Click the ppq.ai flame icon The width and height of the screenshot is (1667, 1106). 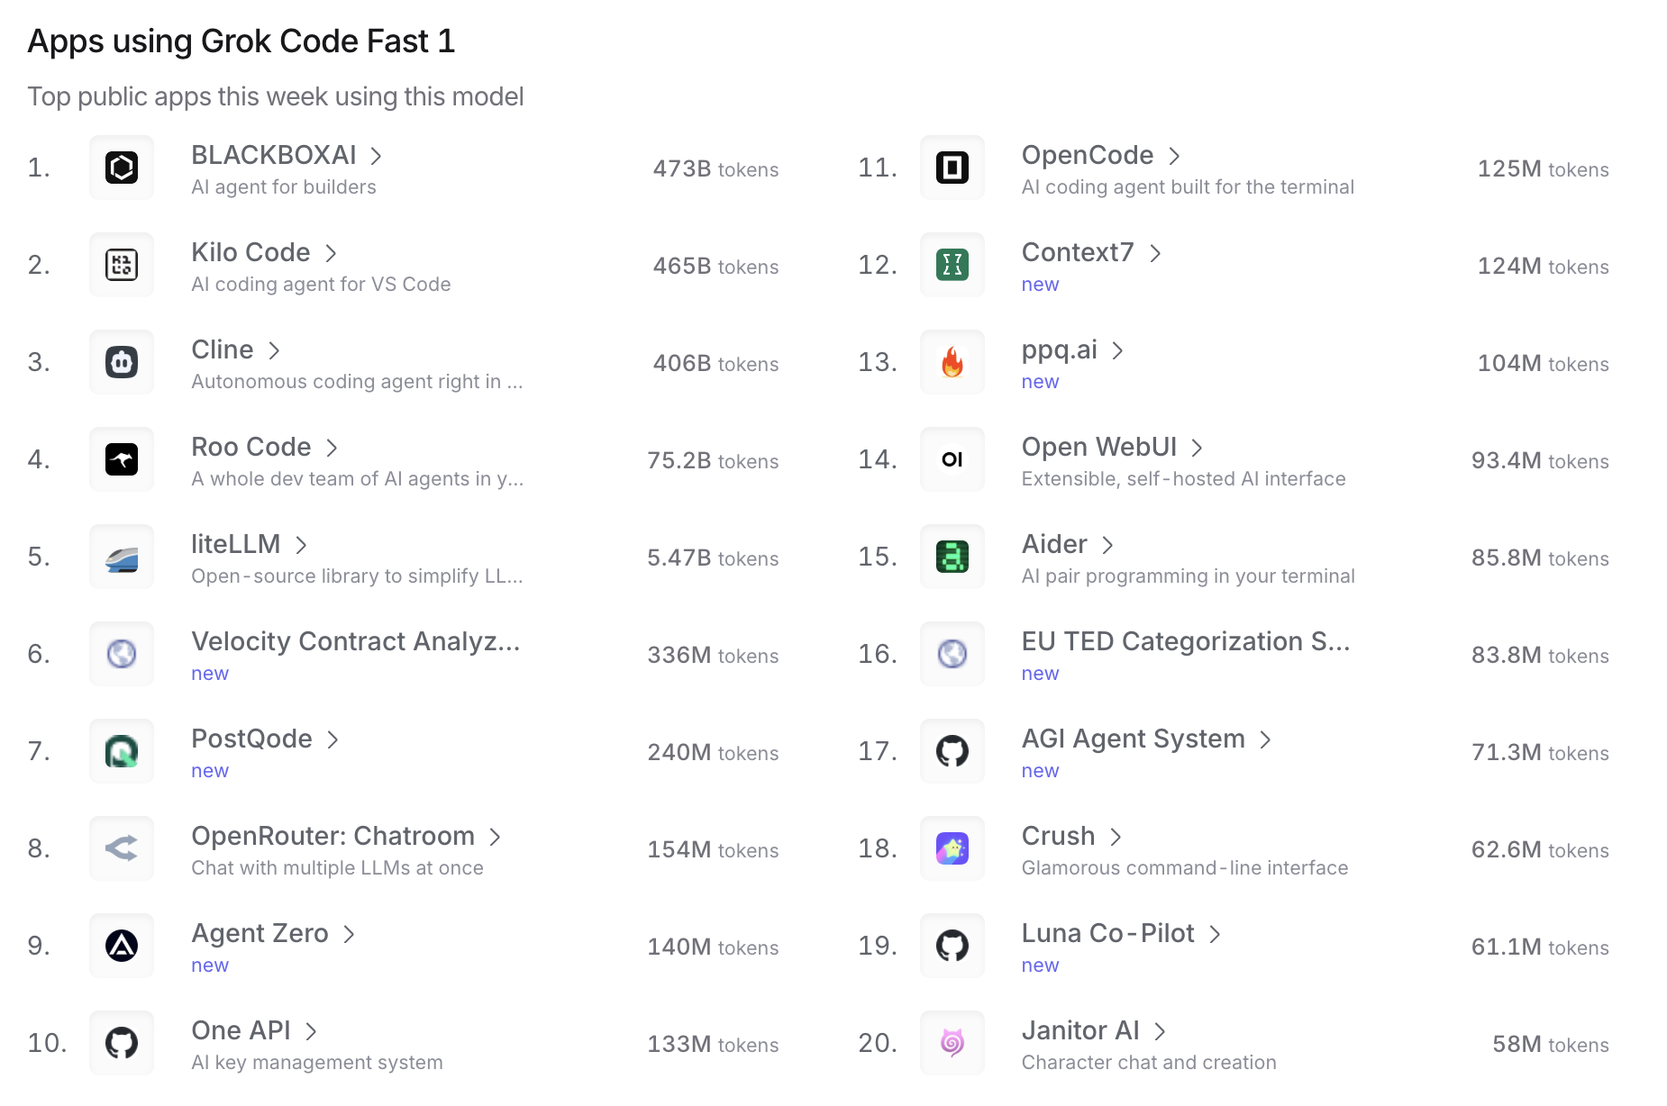pyautogui.click(x=952, y=362)
